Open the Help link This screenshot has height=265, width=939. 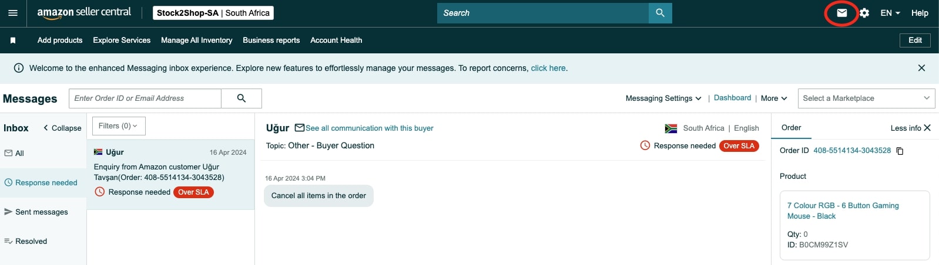tap(920, 13)
